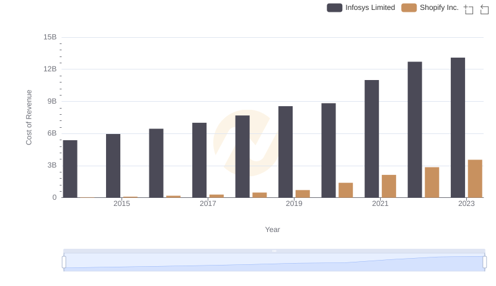This screenshot has width=496, height=286.
Task: Select the 2014 Infosys Limited bar
Action: click(x=70, y=169)
